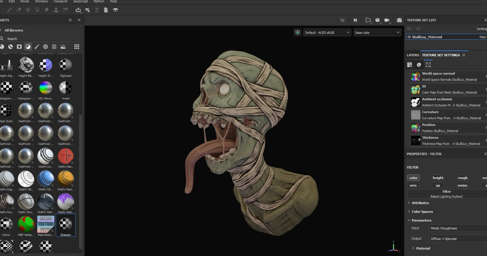Open the video camera settings icon

point(387,20)
